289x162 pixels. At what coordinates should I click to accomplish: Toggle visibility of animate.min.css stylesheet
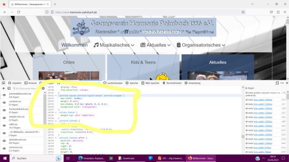[4, 141]
